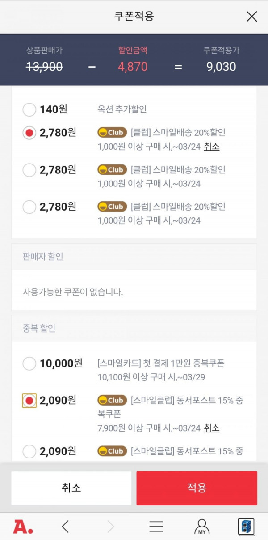
Task: Click 취소 link beside the 2,780원 coupon
Action: click(x=212, y=147)
